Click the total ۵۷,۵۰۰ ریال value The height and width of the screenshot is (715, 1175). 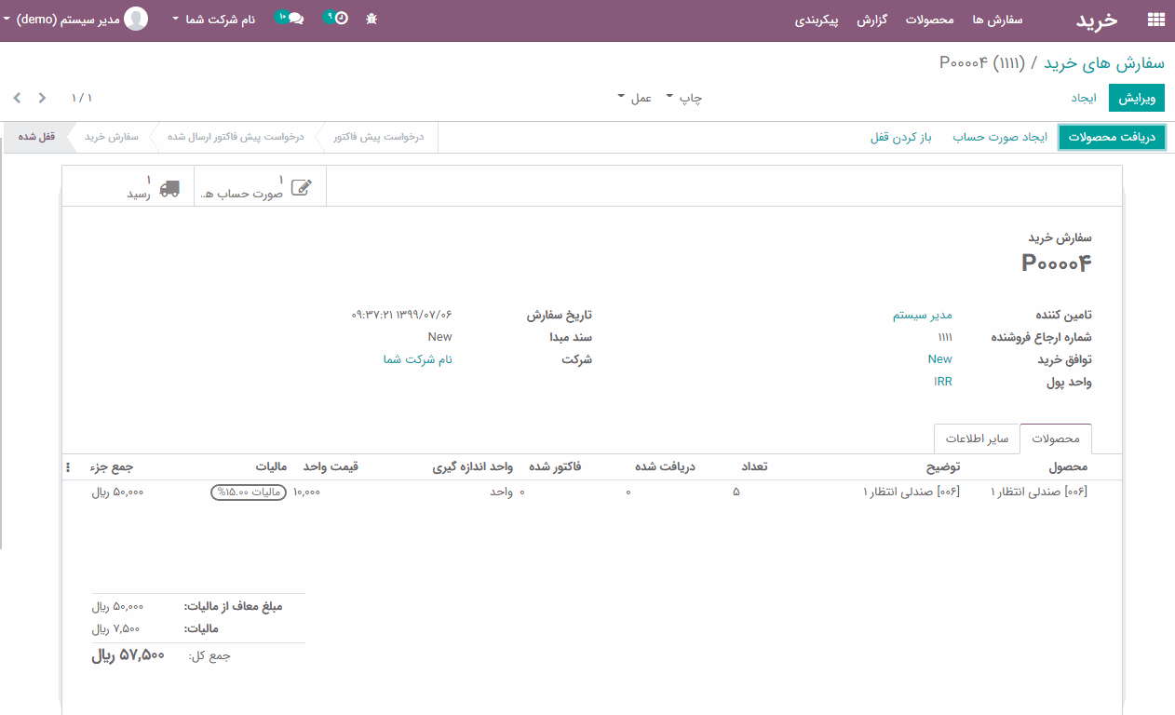click(128, 655)
